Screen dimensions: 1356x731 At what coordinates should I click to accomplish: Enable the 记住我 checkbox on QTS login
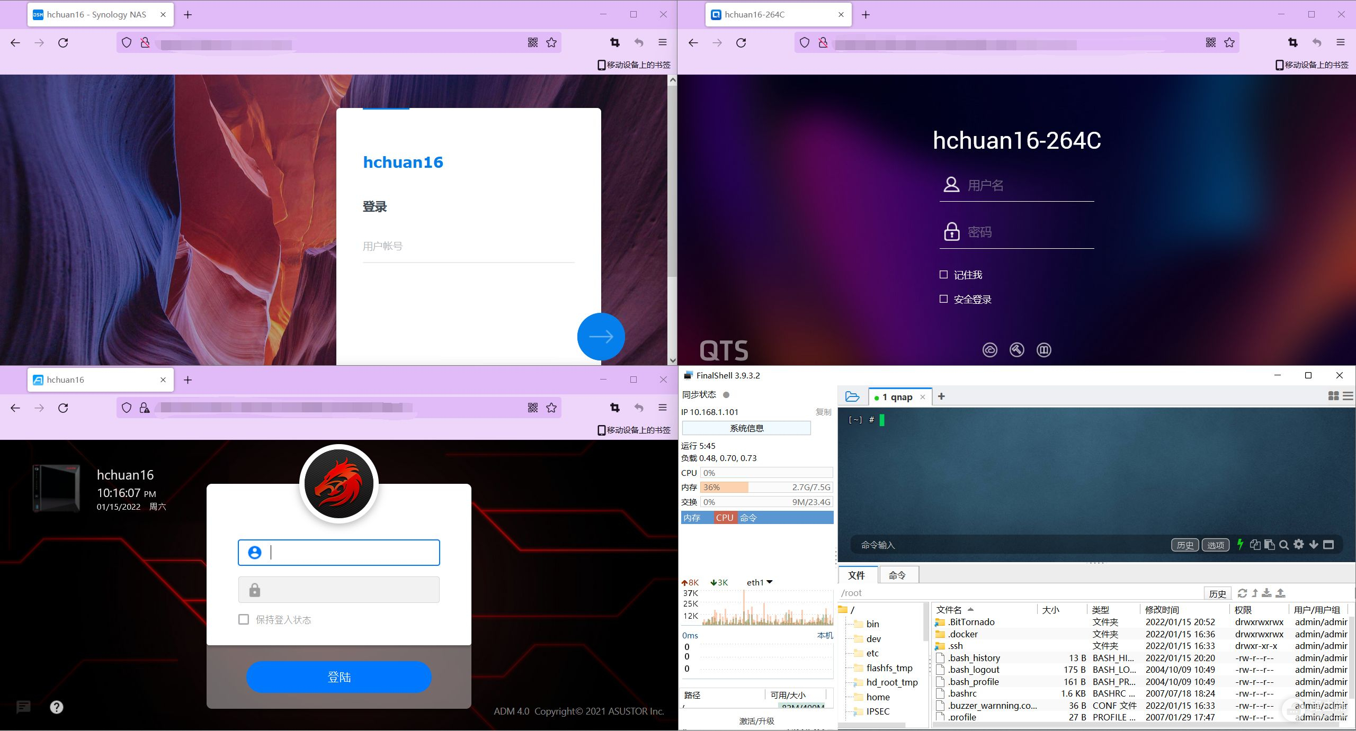(943, 274)
